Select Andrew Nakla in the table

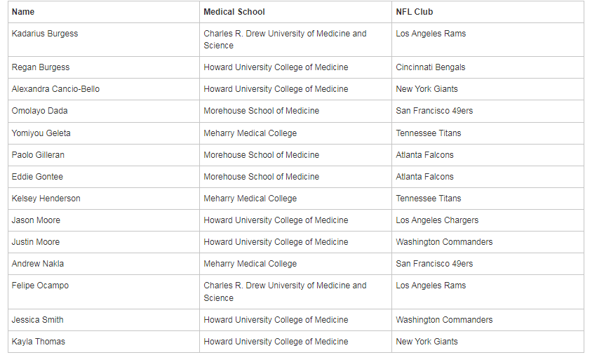click(38, 264)
